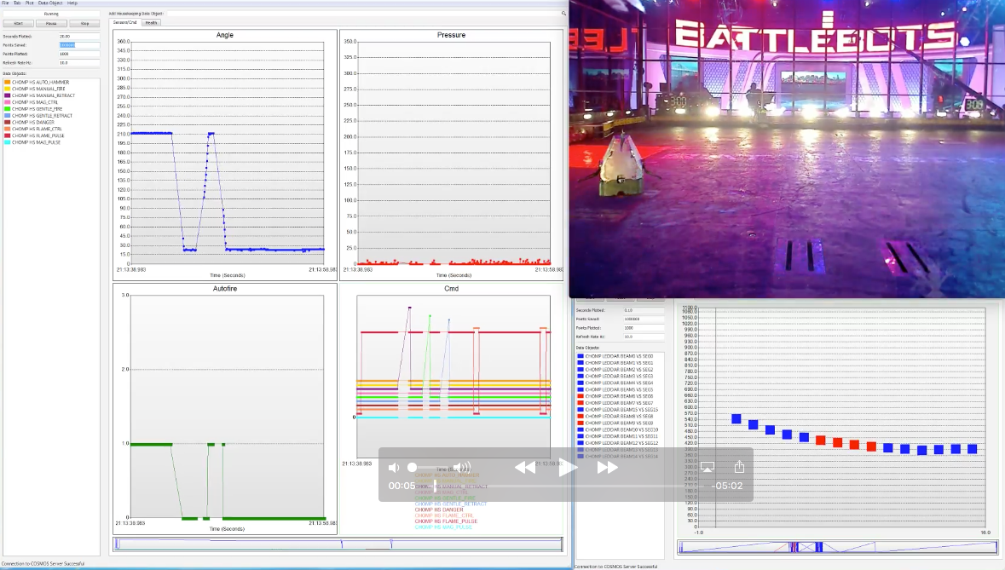Select CHOMP HS MAG_PULSE data object
The height and width of the screenshot is (570, 1005).
click(x=32, y=142)
